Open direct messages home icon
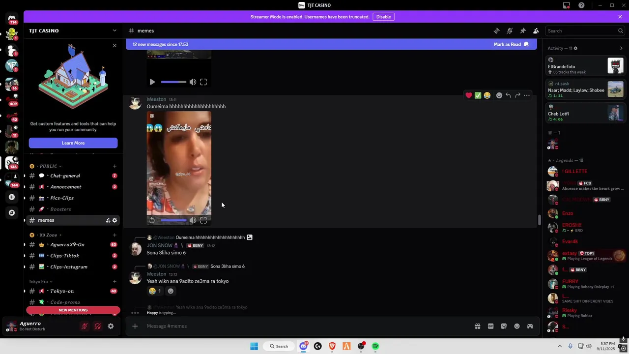The image size is (629, 354). [x=12, y=19]
